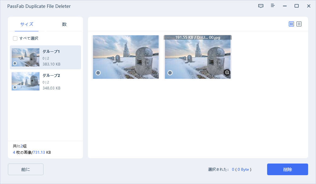Switch to the サイズ tab

coord(27,24)
